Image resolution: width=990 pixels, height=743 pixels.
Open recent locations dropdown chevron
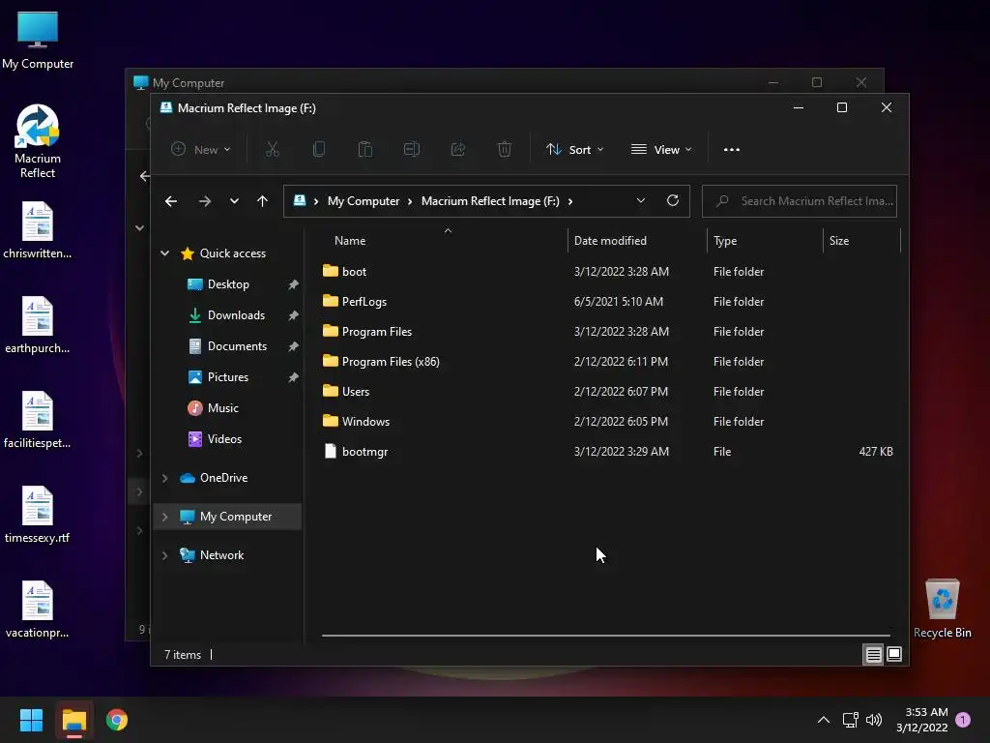tap(234, 201)
